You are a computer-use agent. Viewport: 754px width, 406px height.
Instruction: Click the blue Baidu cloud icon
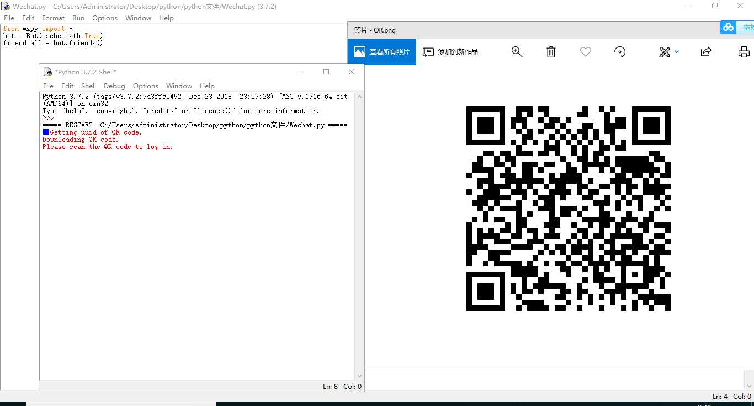729,27
